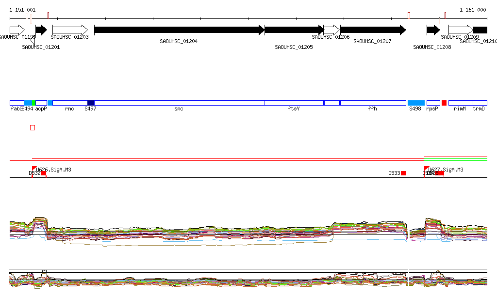Click the D532 red terminator marker

[43, 173]
